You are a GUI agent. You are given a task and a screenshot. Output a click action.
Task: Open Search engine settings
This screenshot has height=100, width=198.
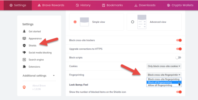point(36,60)
